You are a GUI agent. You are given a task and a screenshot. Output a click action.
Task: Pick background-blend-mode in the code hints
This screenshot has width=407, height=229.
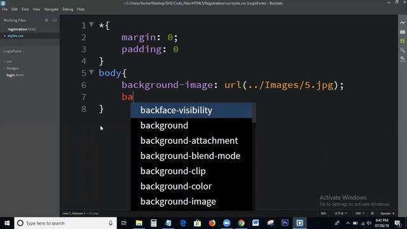(191, 156)
